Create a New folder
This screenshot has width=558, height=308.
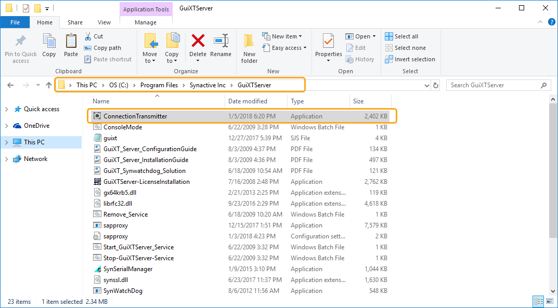(249, 42)
